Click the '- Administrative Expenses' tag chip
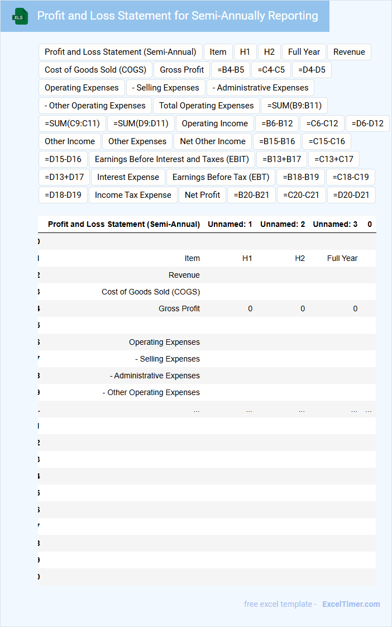The height and width of the screenshot is (627, 392). tap(261, 88)
